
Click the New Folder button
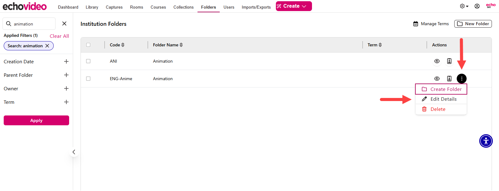click(x=473, y=24)
